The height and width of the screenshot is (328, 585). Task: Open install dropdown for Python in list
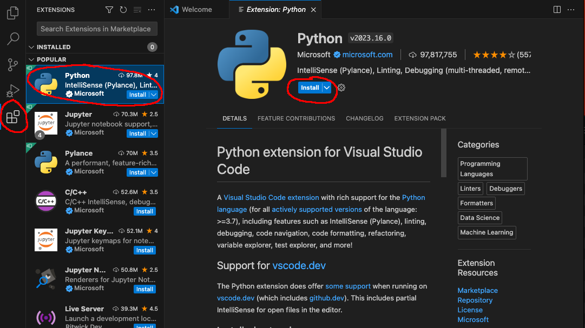(154, 95)
